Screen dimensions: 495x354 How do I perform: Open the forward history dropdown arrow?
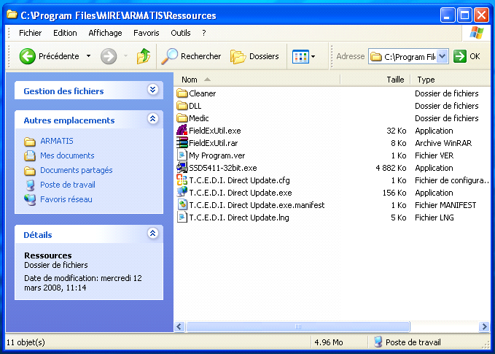[125, 56]
